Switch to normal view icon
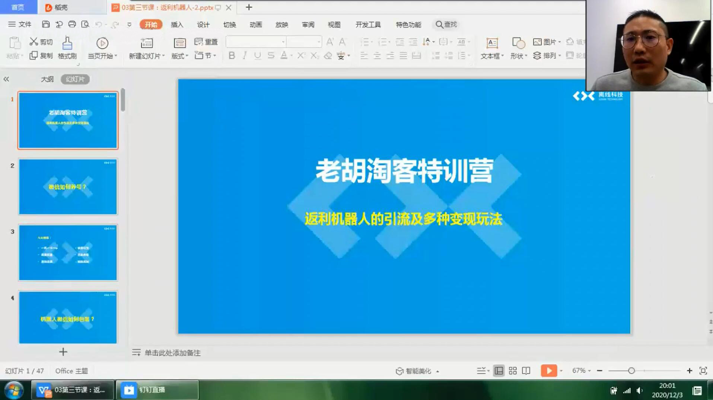 499,371
